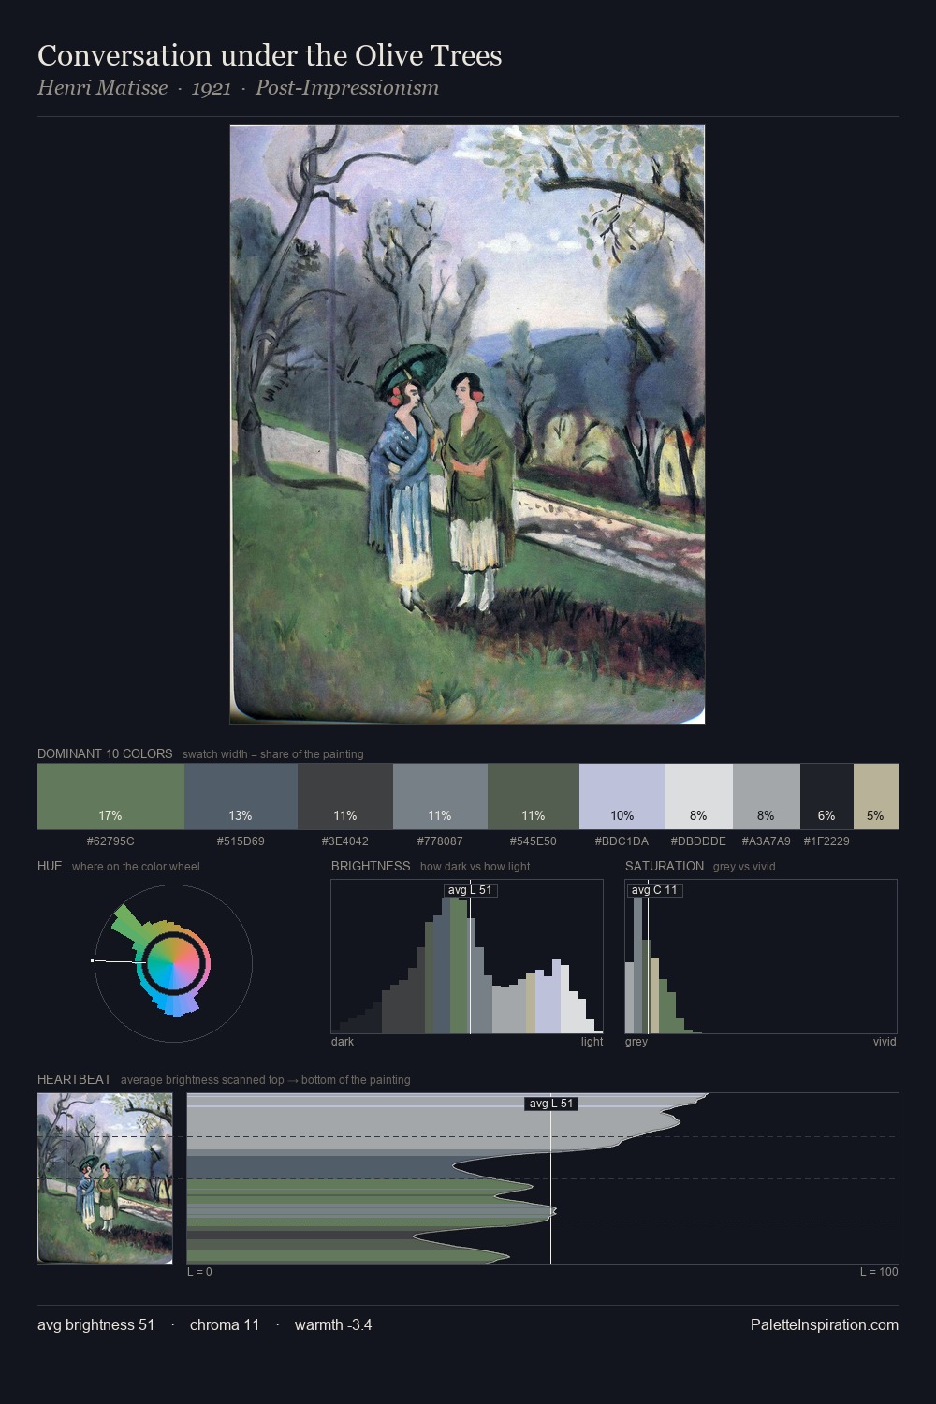Viewport: 936px width, 1404px height.
Task: Click the 'L = 100' axis label
Action: click(879, 1272)
